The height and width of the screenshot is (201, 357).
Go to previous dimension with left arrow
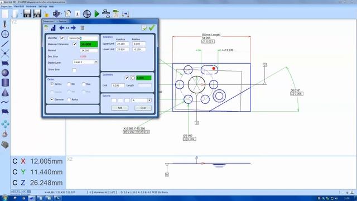[61, 28]
